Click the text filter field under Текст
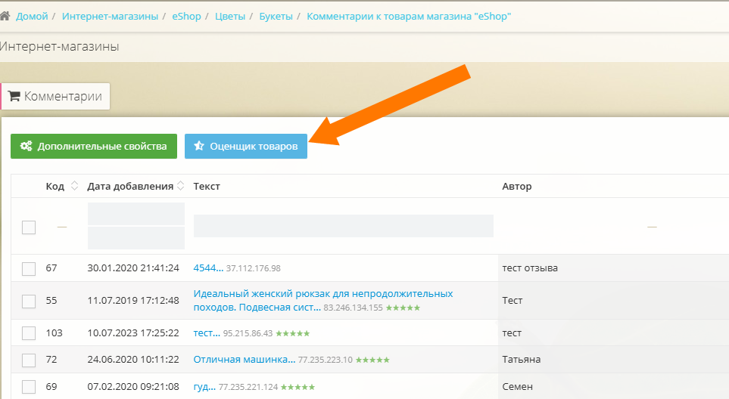This screenshot has height=399, width=729. tap(343, 226)
